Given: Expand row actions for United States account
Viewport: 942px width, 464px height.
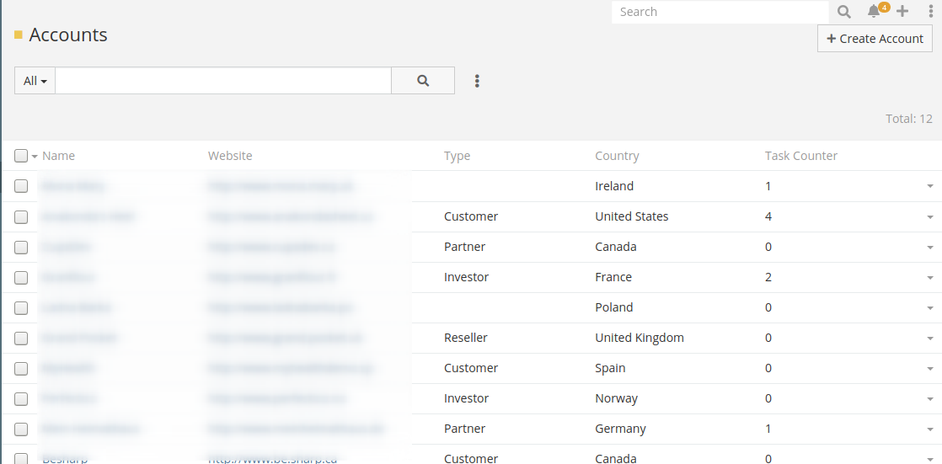Looking at the screenshot, I should pyautogui.click(x=929, y=216).
